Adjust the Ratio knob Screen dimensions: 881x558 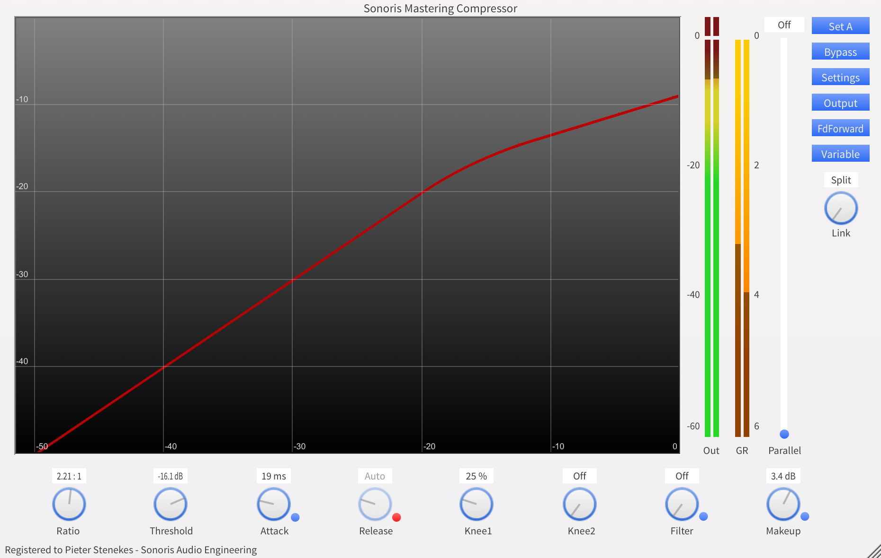[69, 504]
